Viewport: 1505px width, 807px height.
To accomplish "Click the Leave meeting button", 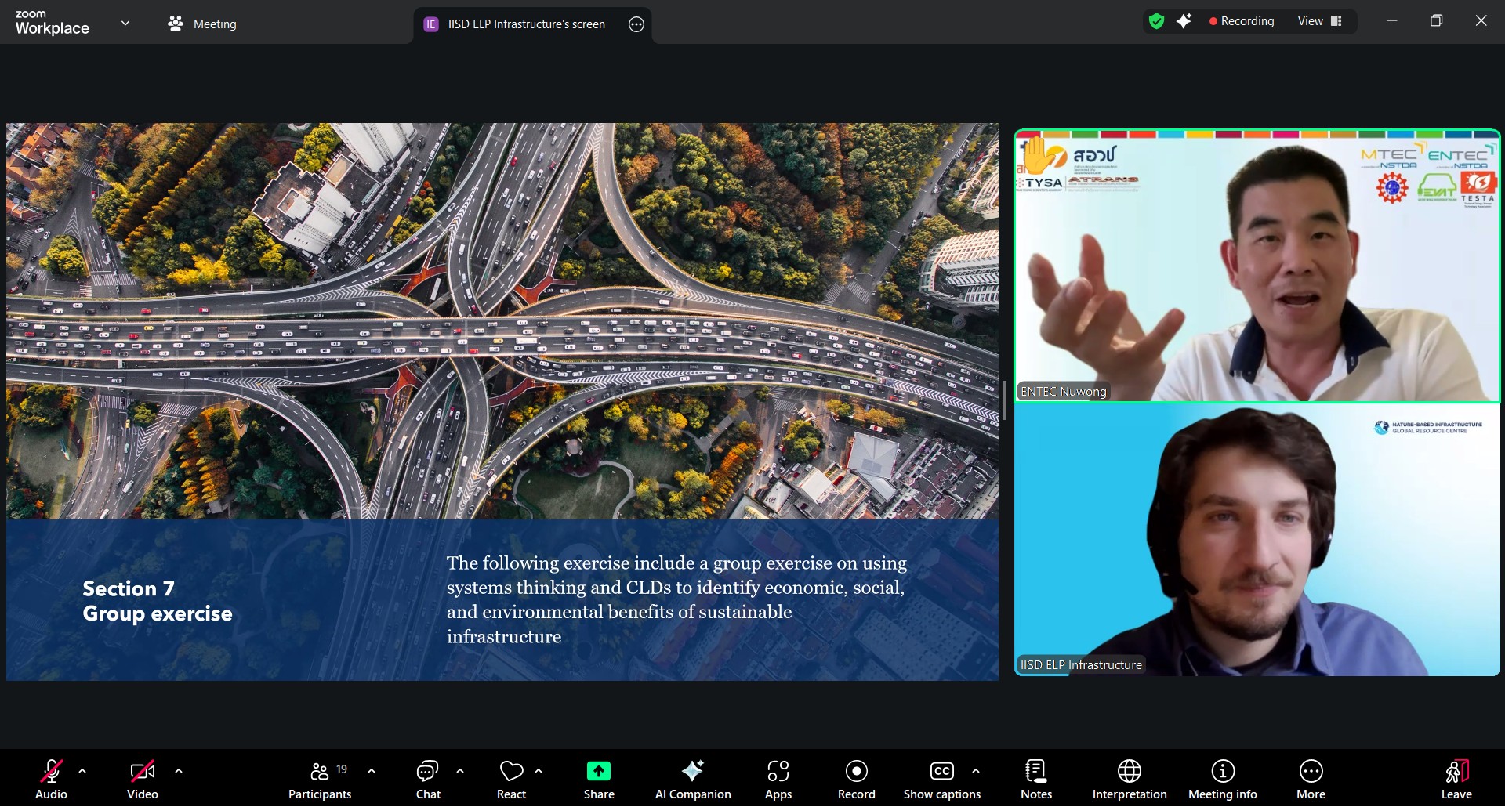I will [1456, 780].
